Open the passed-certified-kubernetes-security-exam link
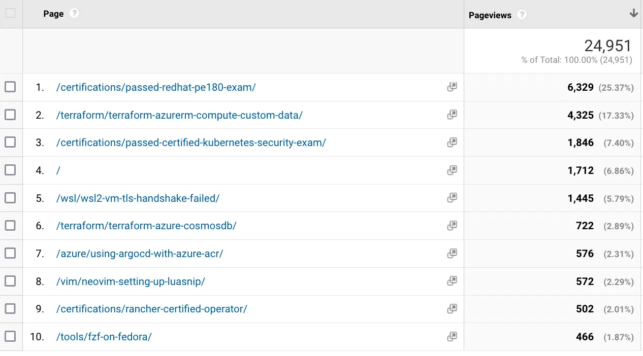The width and height of the screenshot is (643, 356). pyautogui.click(x=191, y=143)
